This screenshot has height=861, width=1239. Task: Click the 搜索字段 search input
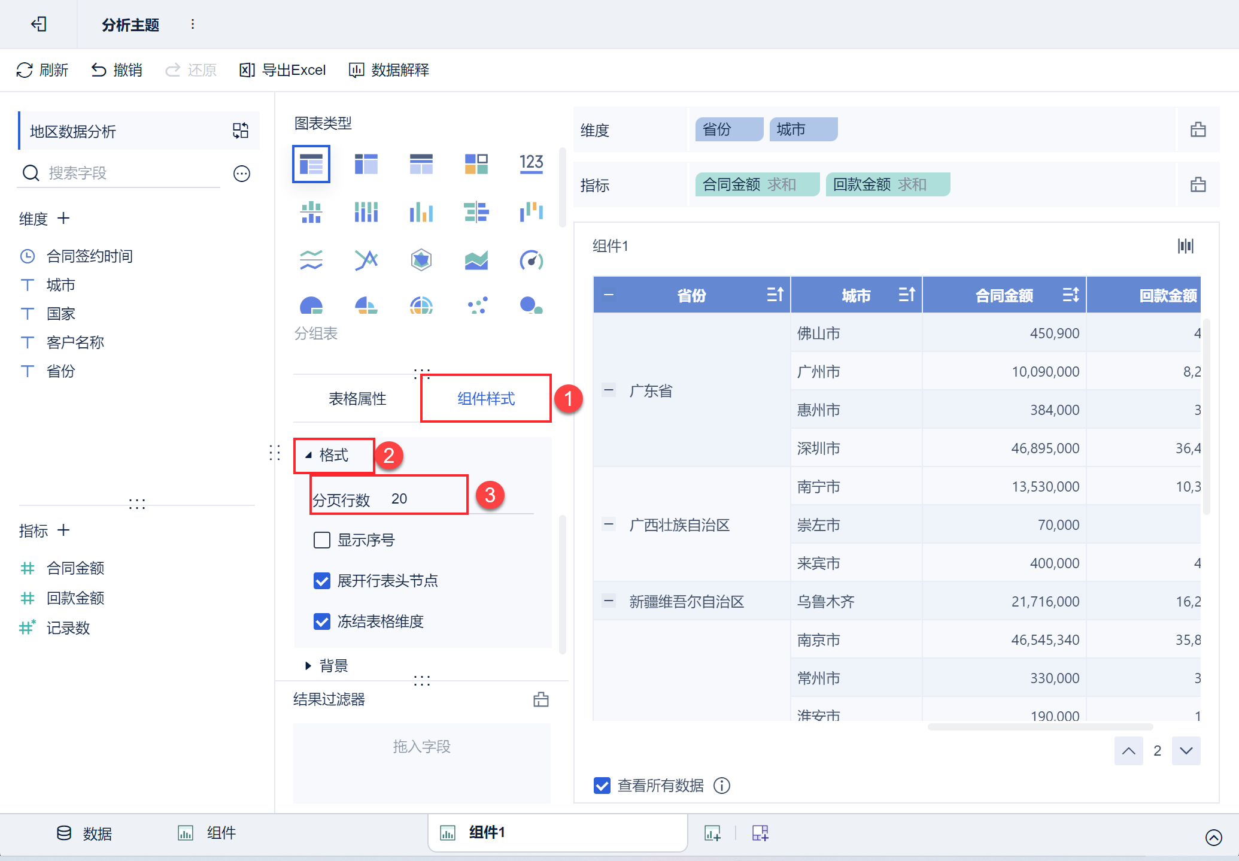tap(132, 174)
